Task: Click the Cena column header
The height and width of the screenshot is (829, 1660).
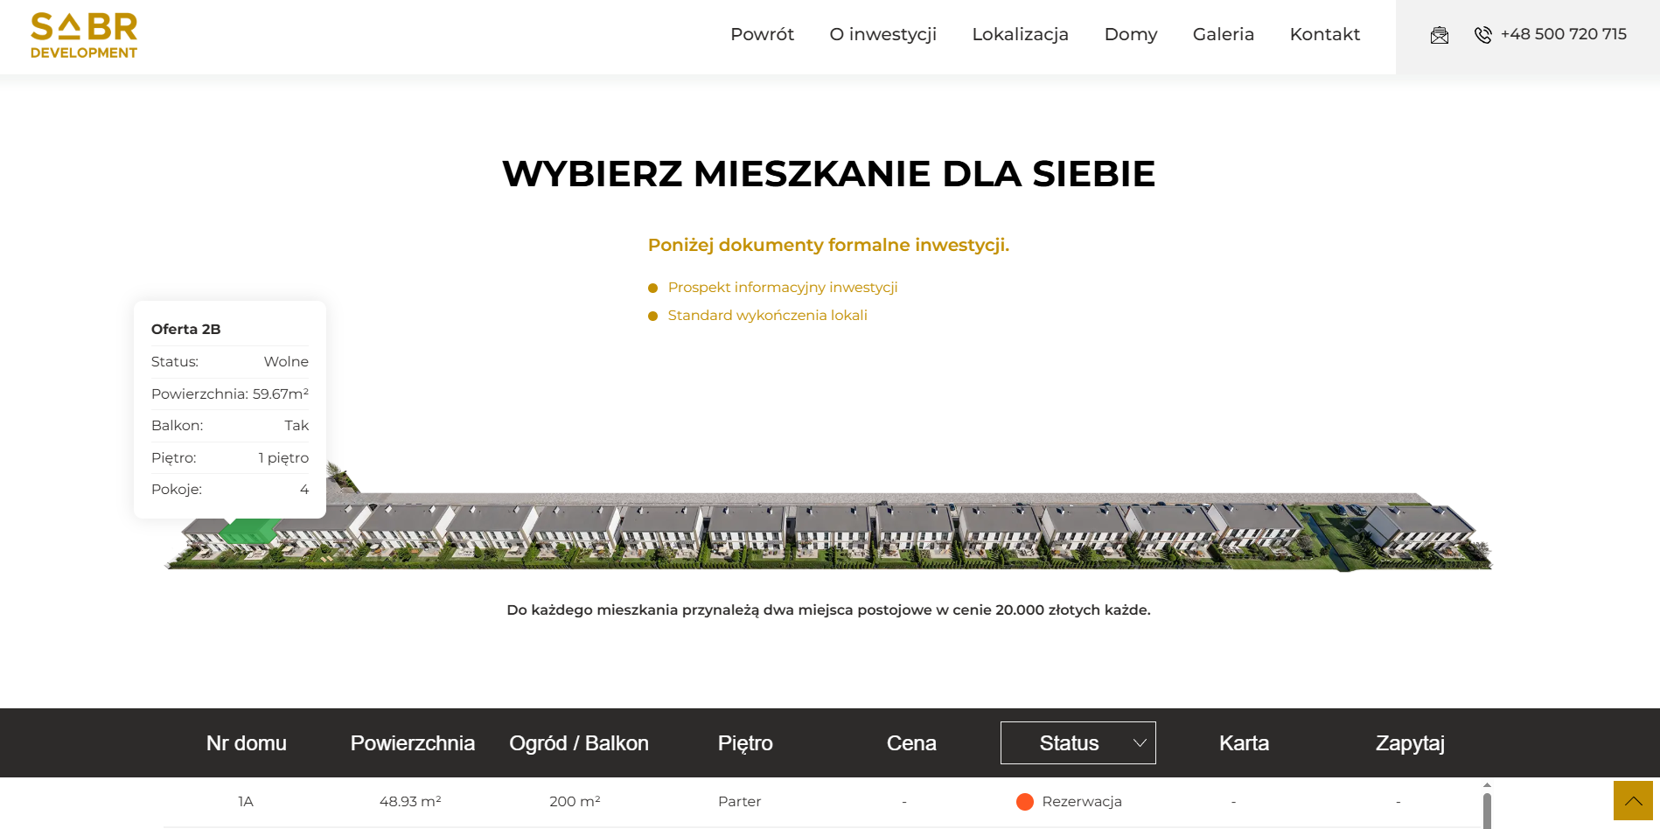Action: coord(911,743)
